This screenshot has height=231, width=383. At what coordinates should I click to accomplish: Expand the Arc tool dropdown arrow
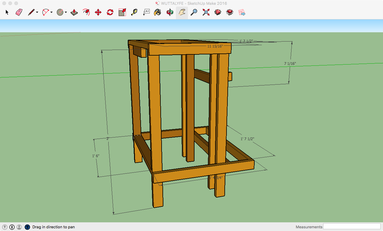coord(51,13)
